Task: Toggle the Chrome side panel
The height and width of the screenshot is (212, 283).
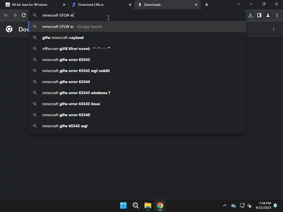Action: click(259, 15)
